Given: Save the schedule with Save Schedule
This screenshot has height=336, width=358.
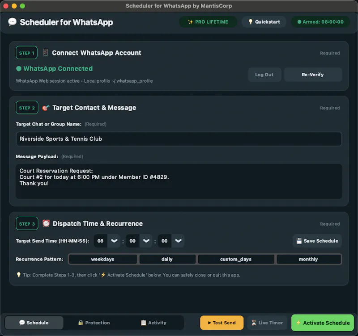Looking at the screenshot, I should 317,241.
